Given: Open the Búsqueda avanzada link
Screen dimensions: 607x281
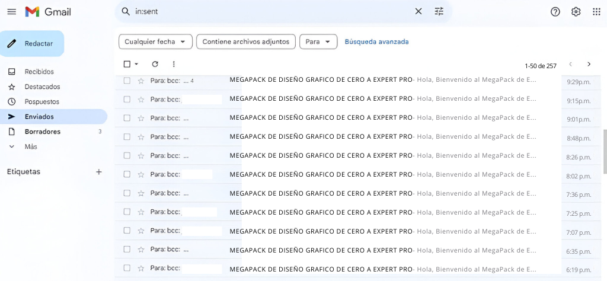Looking at the screenshot, I should (x=376, y=41).
